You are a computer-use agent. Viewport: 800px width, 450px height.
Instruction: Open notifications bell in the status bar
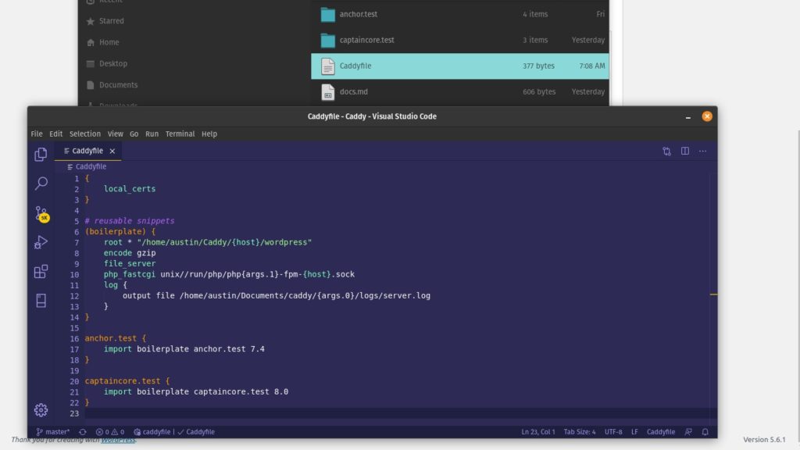[705, 431]
